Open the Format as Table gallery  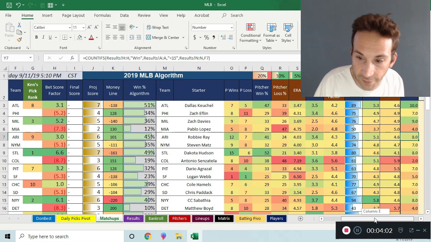271,33
